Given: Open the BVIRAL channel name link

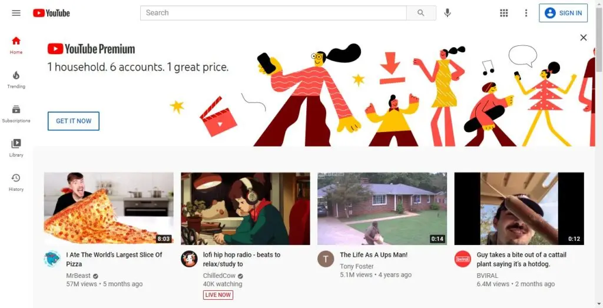Looking at the screenshot, I should point(487,276).
